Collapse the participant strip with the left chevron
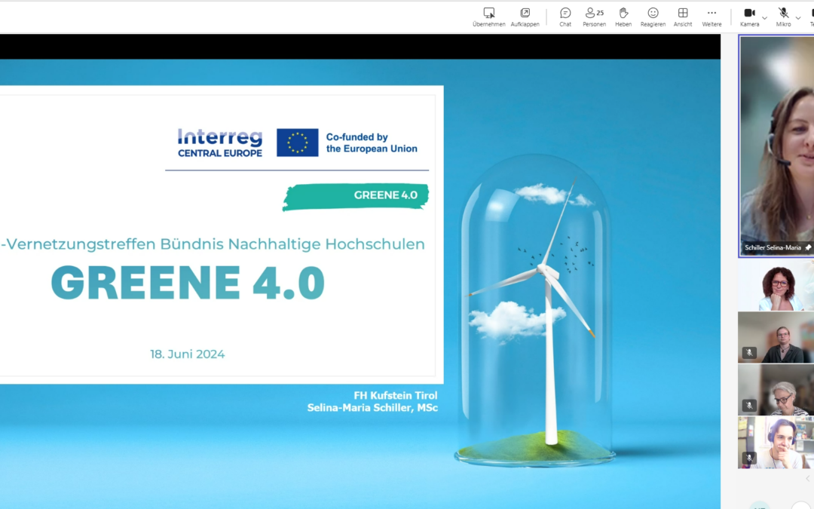The image size is (814, 509). click(x=809, y=477)
